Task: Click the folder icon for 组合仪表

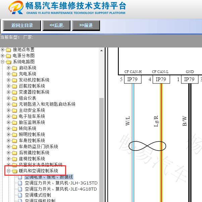Action: [x=14, y=98]
